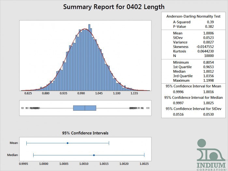Select the StDev interval upper bound 0.0530
Viewport: 228px width, 171px height.
click(x=208, y=114)
